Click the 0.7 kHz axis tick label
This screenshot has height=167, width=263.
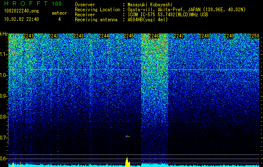pyautogui.click(x=3, y=138)
